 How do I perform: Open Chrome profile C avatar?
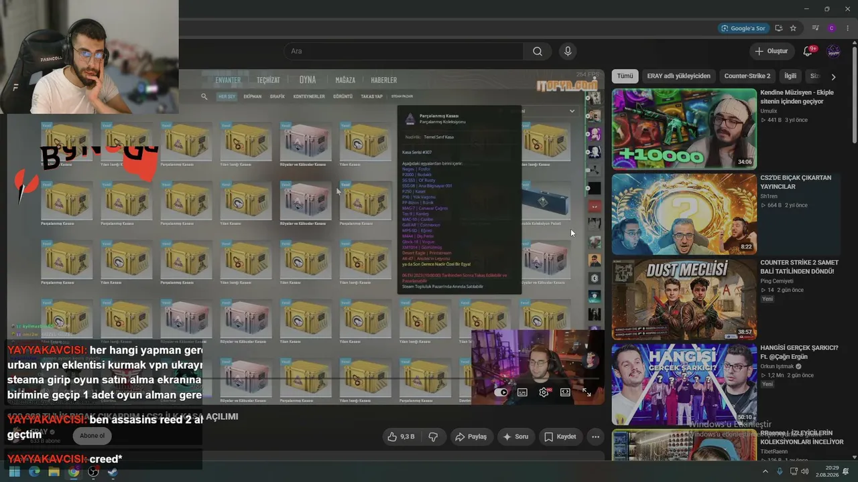click(x=831, y=28)
